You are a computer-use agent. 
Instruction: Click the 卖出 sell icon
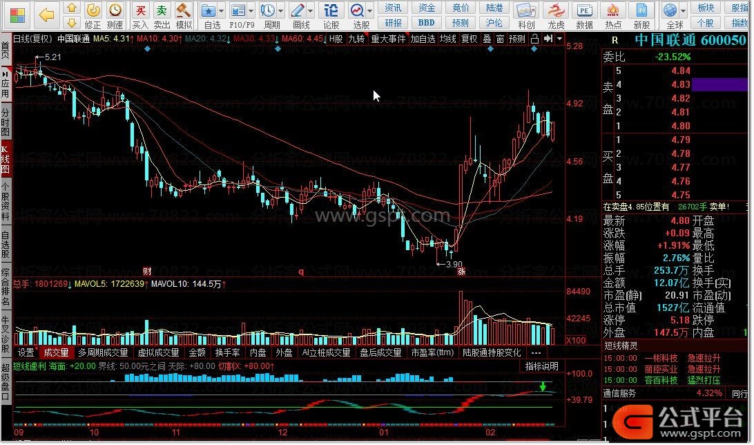162,15
